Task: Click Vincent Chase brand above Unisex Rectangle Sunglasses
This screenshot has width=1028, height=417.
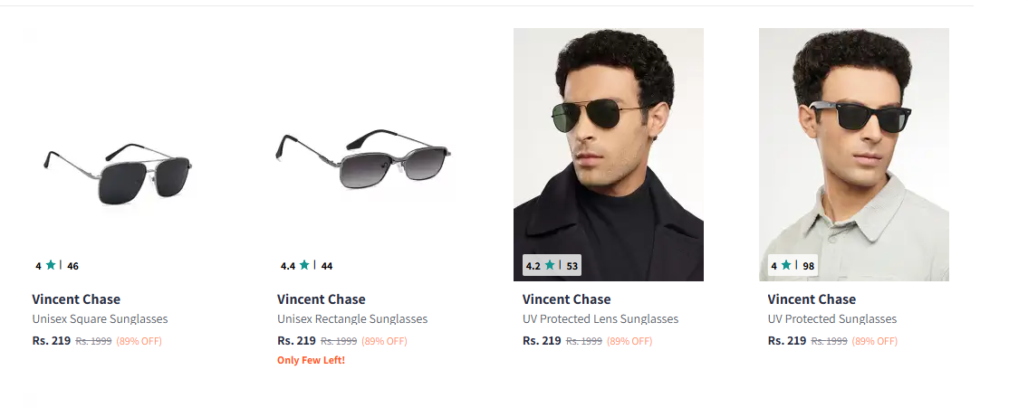Action: pos(322,299)
